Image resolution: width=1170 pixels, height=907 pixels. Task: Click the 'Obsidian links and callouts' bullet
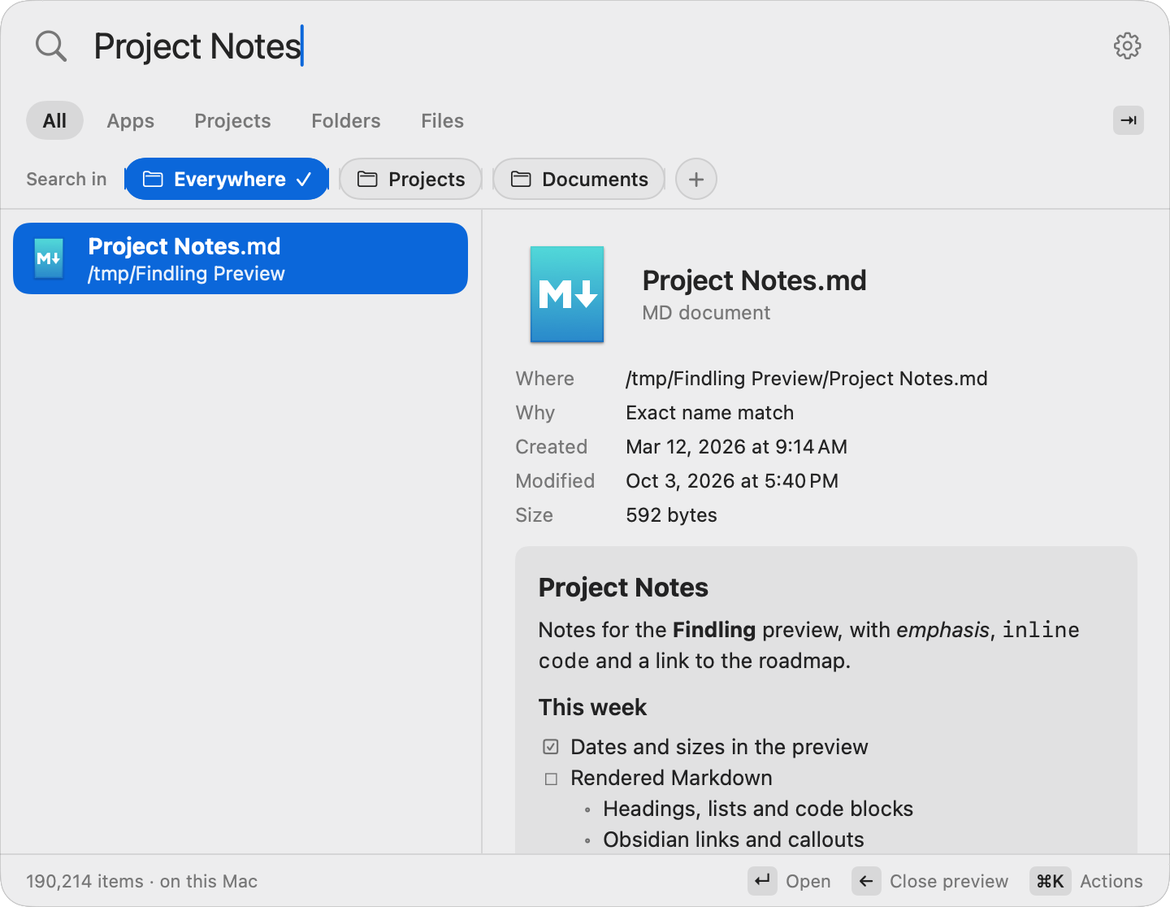(x=733, y=840)
